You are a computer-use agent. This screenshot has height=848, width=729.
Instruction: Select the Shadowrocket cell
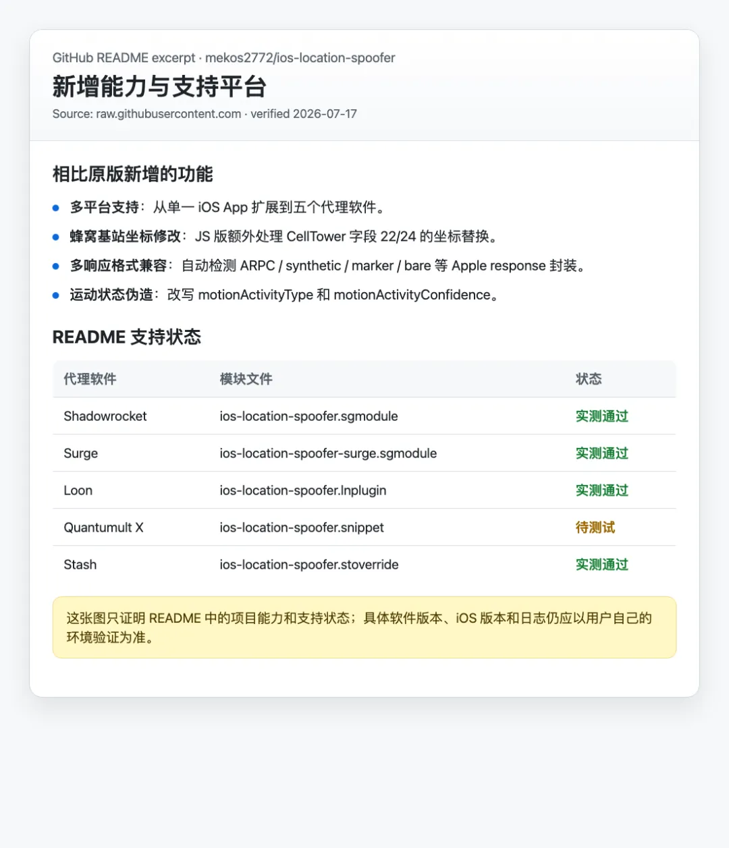[x=105, y=416]
